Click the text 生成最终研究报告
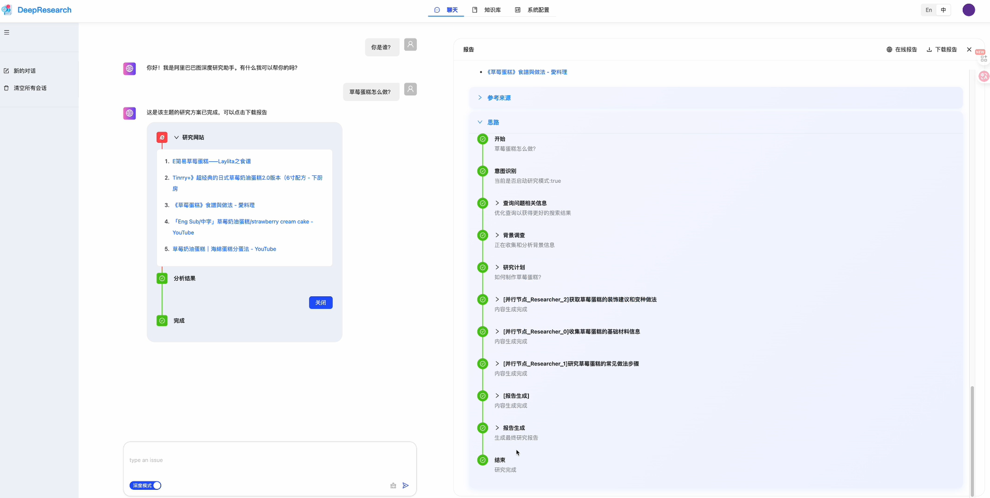The height and width of the screenshot is (498, 990). pyautogui.click(x=516, y=438)
